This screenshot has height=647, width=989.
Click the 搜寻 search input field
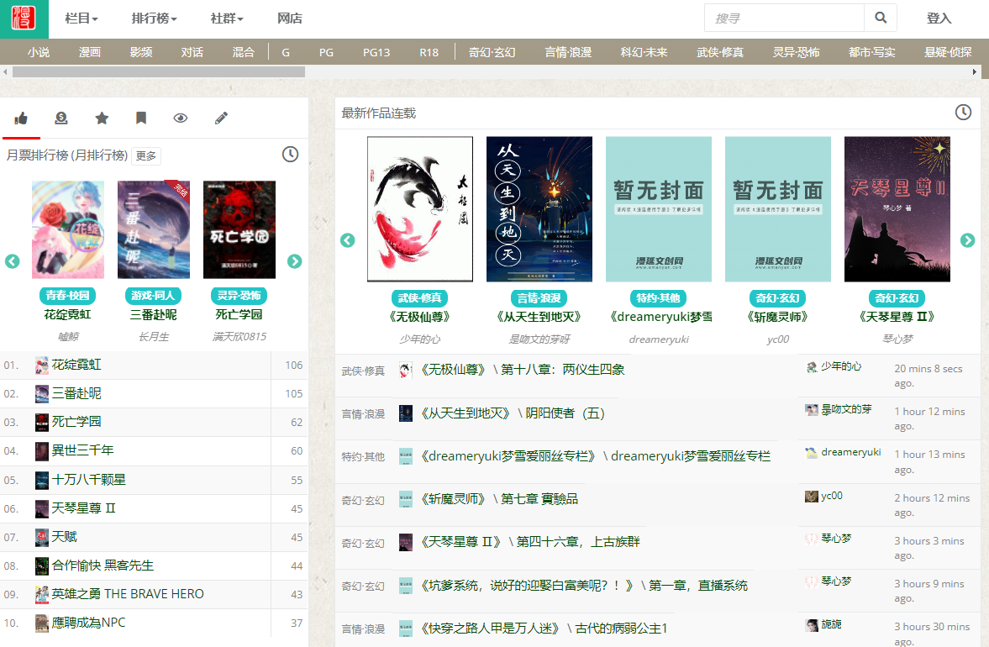pyautogui.click(x=784, y=18)
